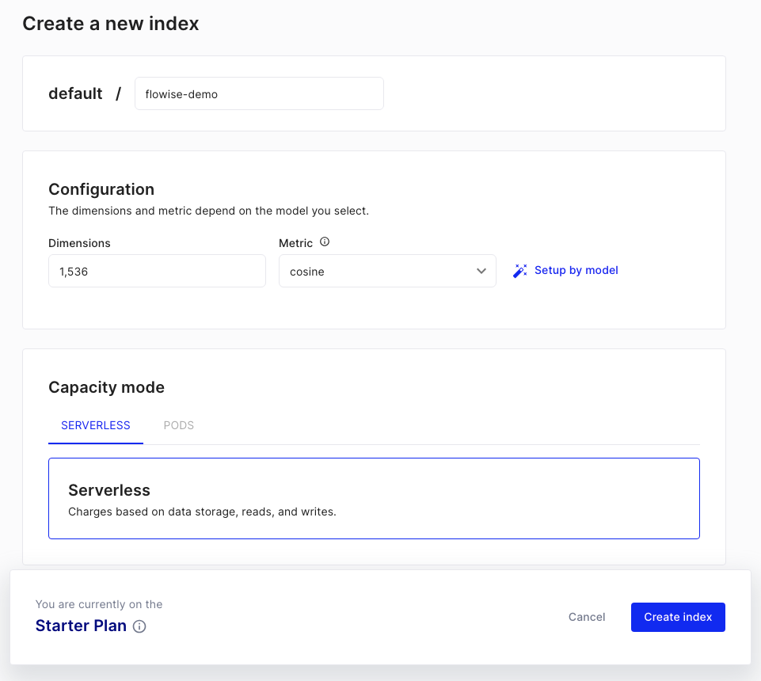Image resolution: width=761 pixels, height=681 pixels.
Task: Switch to the PODS tab
Action: (178, 425)
